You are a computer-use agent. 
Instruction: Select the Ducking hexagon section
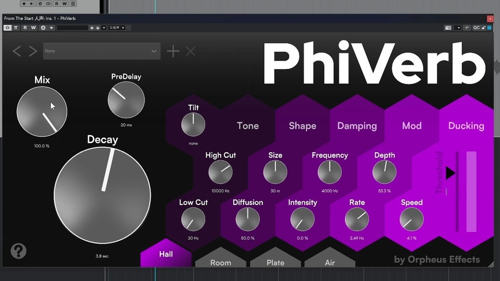click(466, 126)
